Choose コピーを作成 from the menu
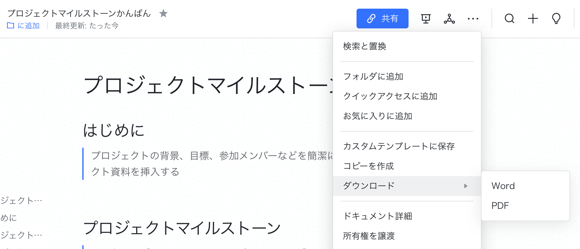580x249 pixels. tap(368, 166)
